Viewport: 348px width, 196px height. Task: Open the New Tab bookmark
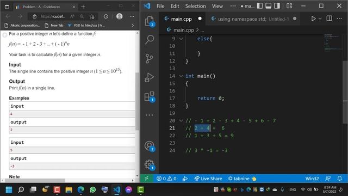click(x=54, y=26)
